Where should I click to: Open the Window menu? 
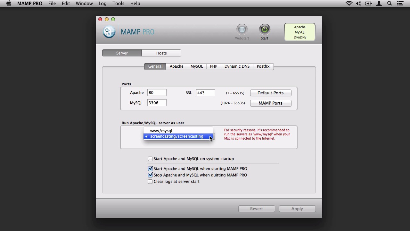(x=84, y=4)
